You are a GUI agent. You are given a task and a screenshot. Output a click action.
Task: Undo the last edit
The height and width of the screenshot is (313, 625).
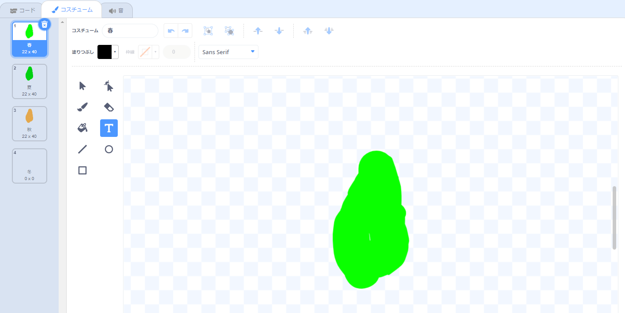click(x=171, y=30)
